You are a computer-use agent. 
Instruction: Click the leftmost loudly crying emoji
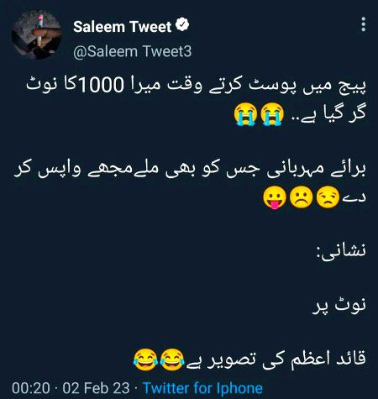coord(245,114)
